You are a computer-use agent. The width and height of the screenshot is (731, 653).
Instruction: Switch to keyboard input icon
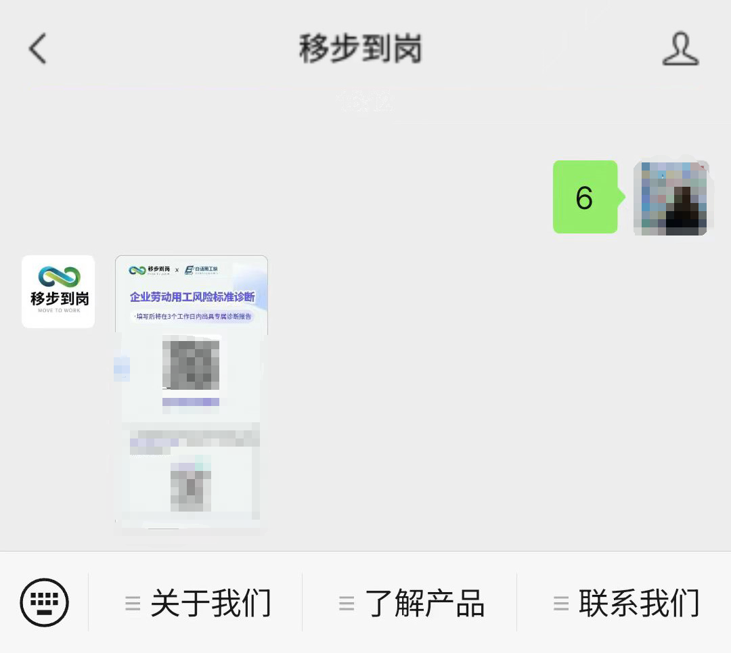coord(44,602)
